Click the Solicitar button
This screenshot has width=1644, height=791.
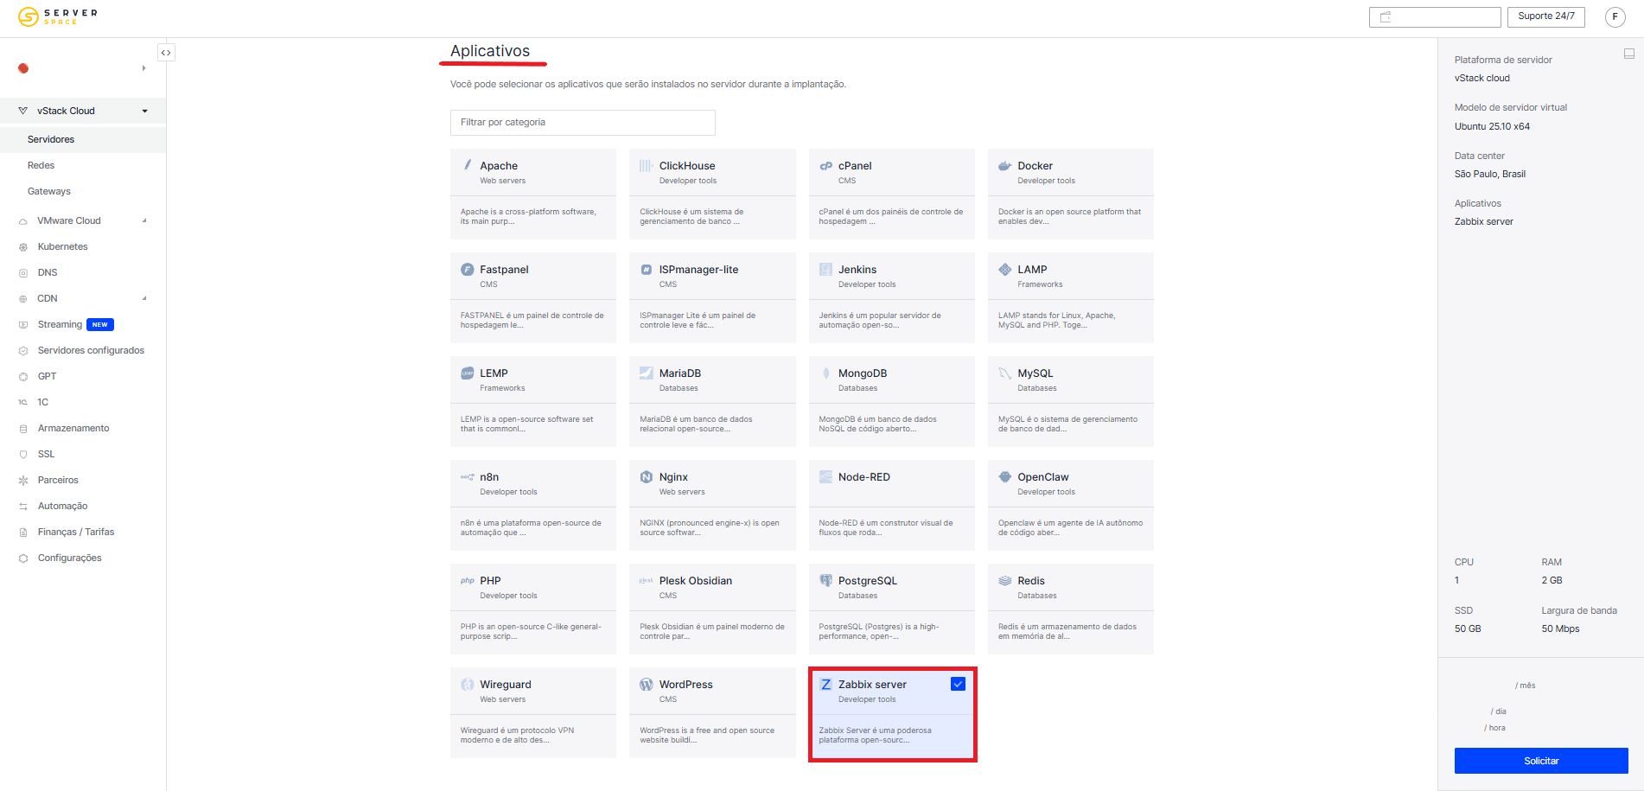[x=1541, y=761]
